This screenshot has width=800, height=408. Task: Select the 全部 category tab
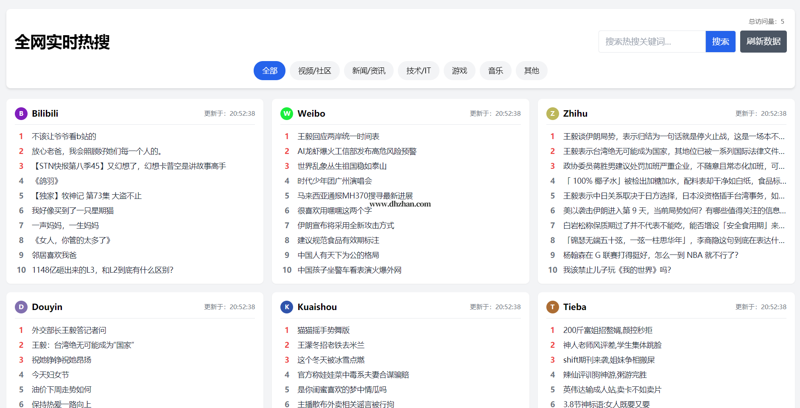point(269,71)
